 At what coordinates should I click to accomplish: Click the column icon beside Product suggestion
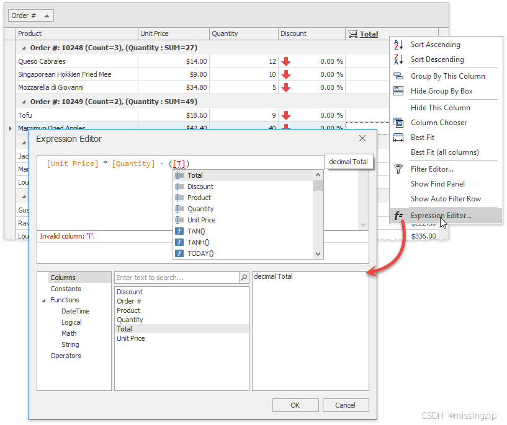(x=179, y=198)
